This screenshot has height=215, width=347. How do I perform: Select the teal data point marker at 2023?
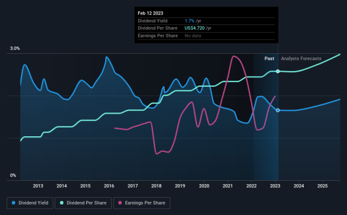(278, 71)
